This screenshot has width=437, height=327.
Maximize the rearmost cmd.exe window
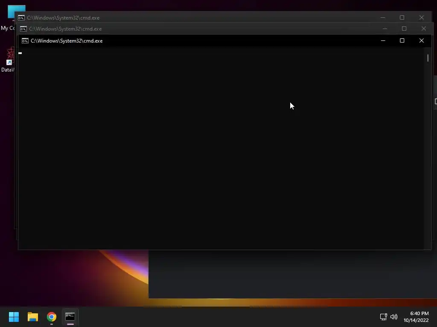pos(402,17)
